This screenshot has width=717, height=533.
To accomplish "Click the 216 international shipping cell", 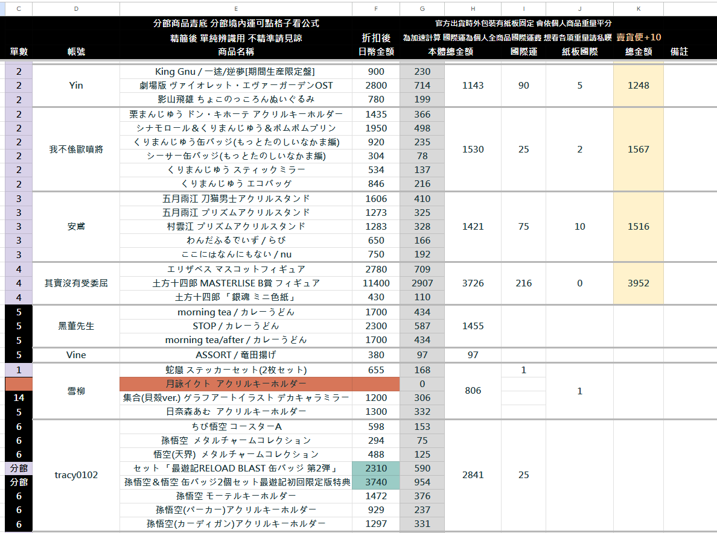I will tap(524, 283).
